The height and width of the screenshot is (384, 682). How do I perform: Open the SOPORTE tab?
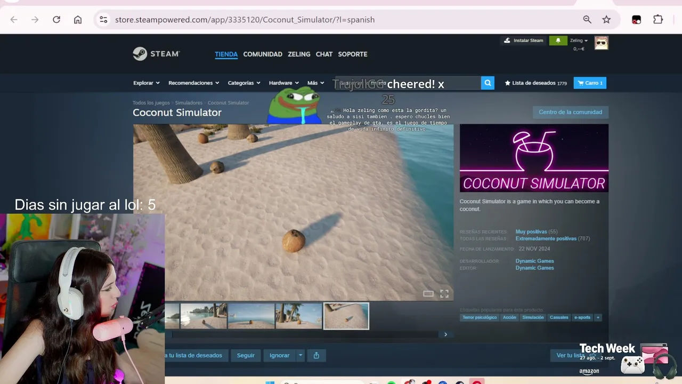tap(353, 54)
